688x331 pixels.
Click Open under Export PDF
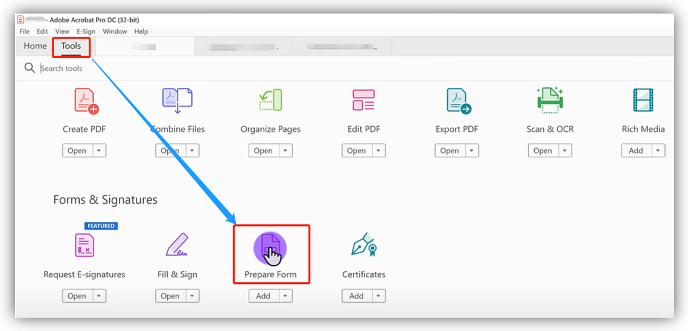(x=449, y=150)
